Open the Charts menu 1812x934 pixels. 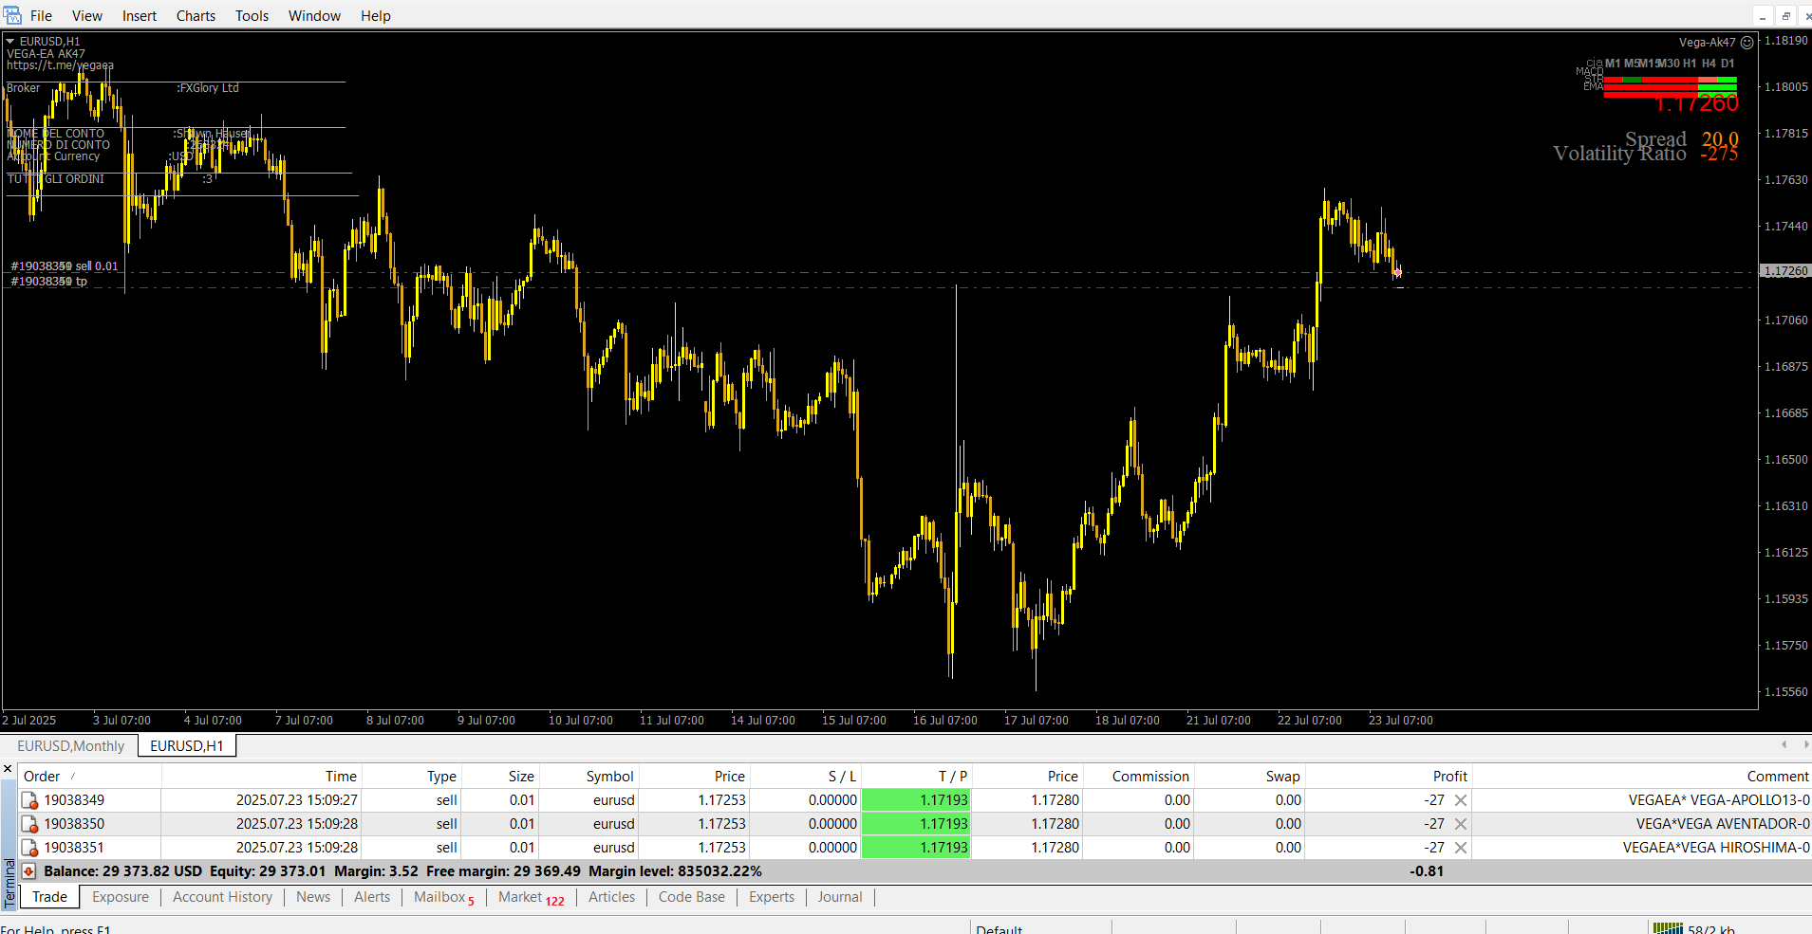pyautogui.click(x=196, y=16)
